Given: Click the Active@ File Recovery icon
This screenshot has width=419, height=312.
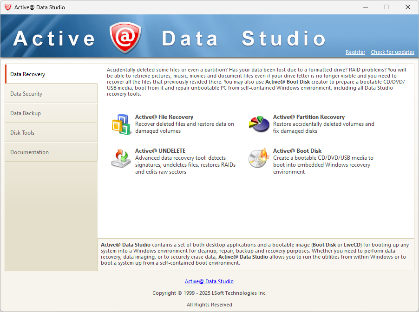Looking at the screenshot, I should click(122, 124).
